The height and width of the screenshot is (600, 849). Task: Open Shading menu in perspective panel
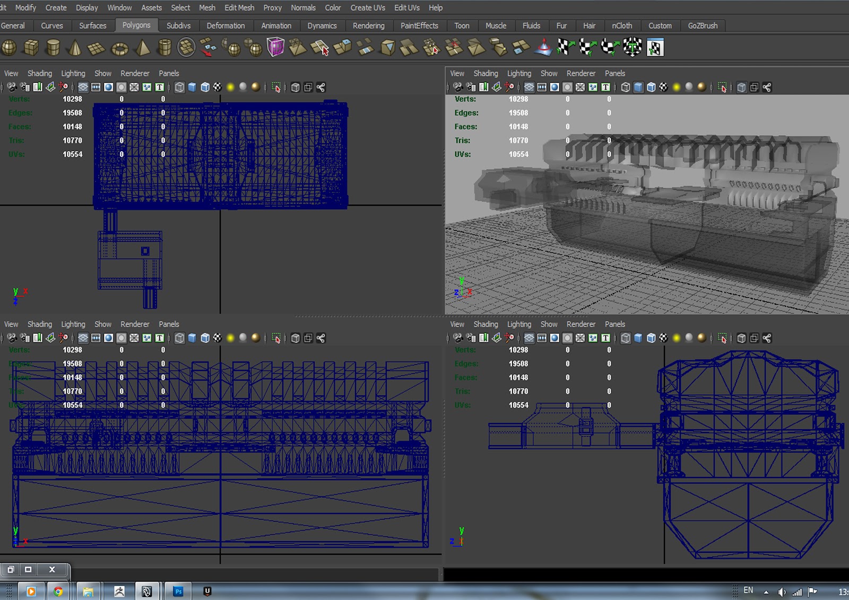[486, 73]
